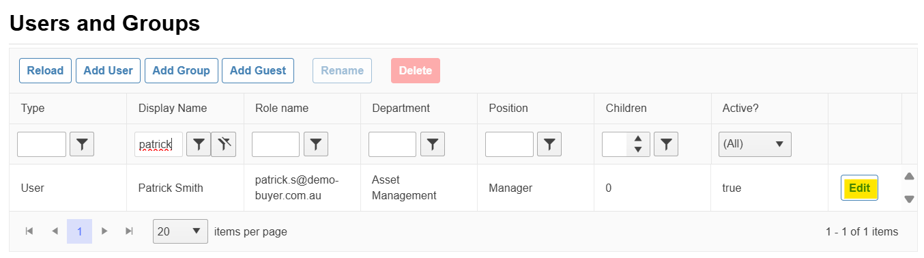Decrease the Children filter value

[638, 150]
